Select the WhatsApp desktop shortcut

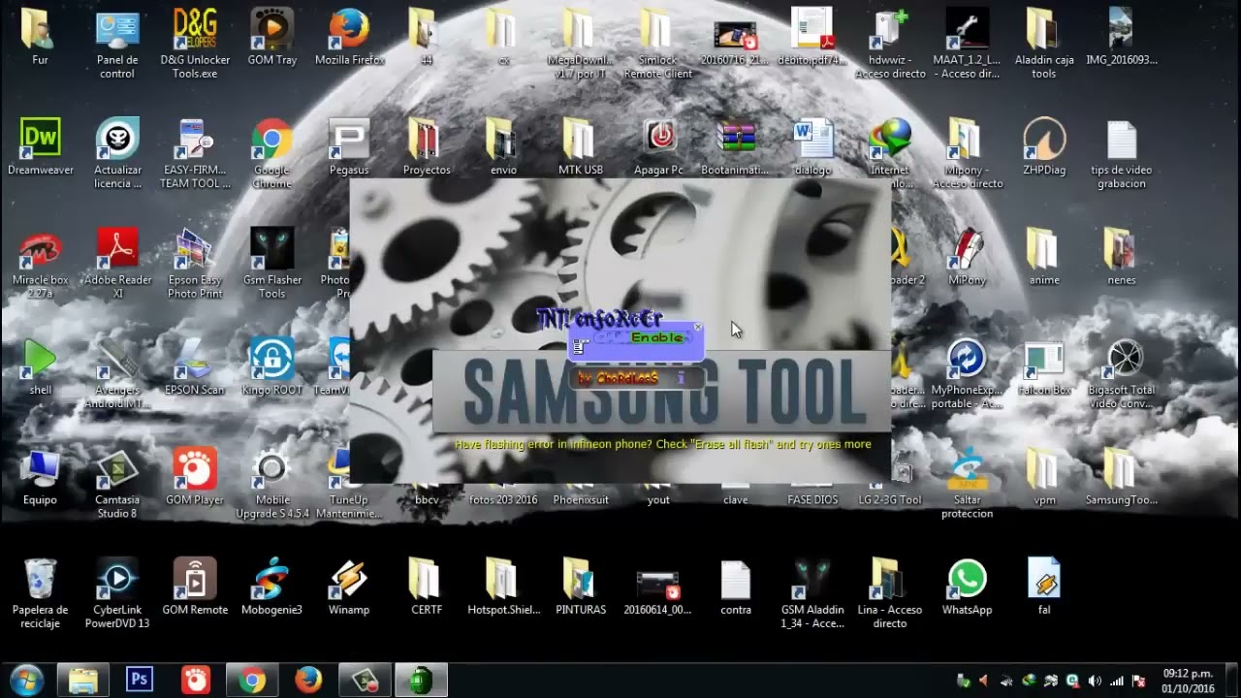point(967,587)
